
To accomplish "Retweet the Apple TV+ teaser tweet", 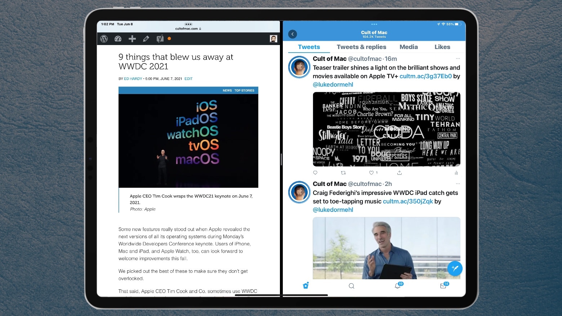I will 343,173.
